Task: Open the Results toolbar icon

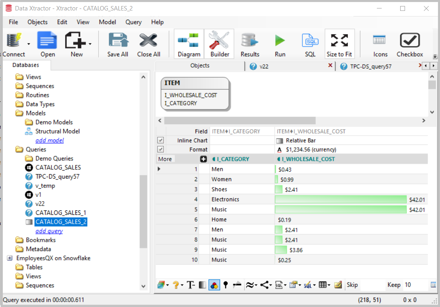Action: point(250,43)
